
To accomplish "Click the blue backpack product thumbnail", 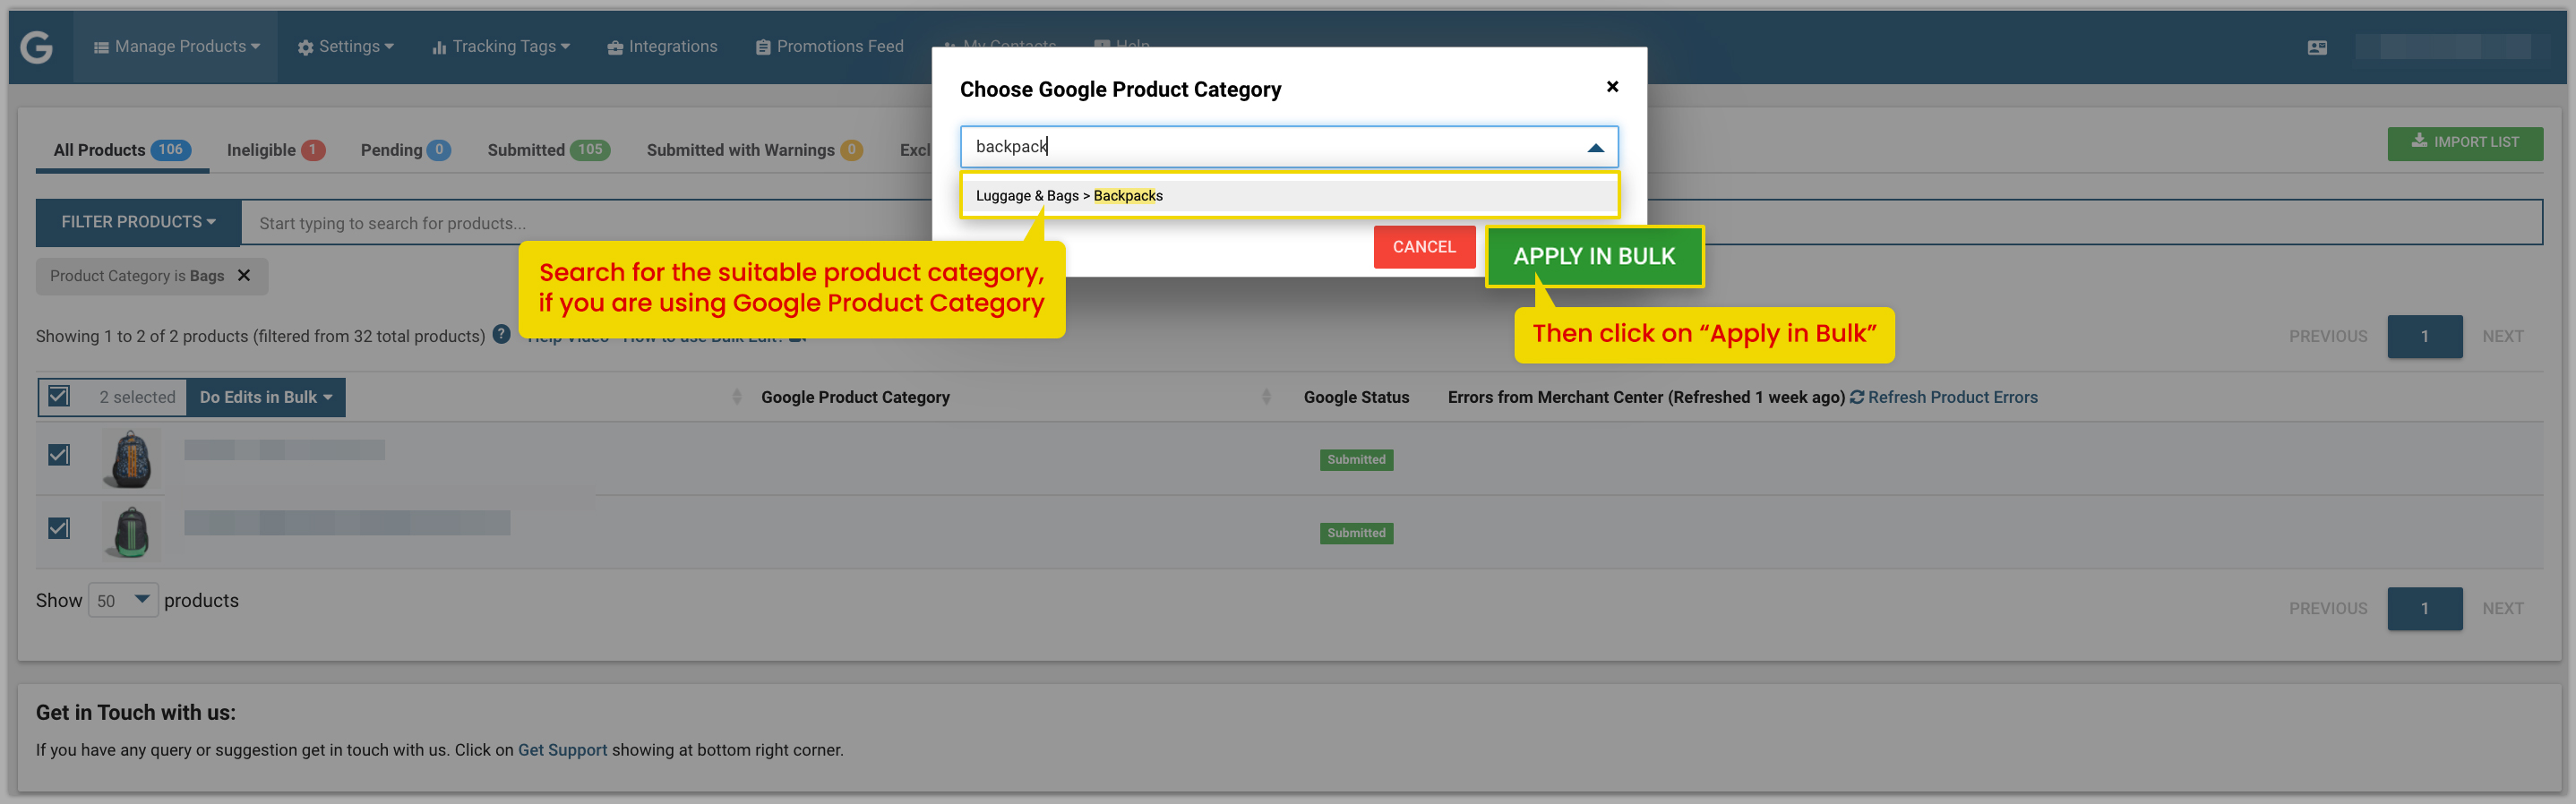I will click(x=131, y=458).
